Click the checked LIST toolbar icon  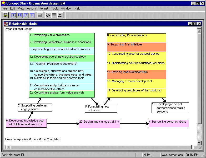60,15
